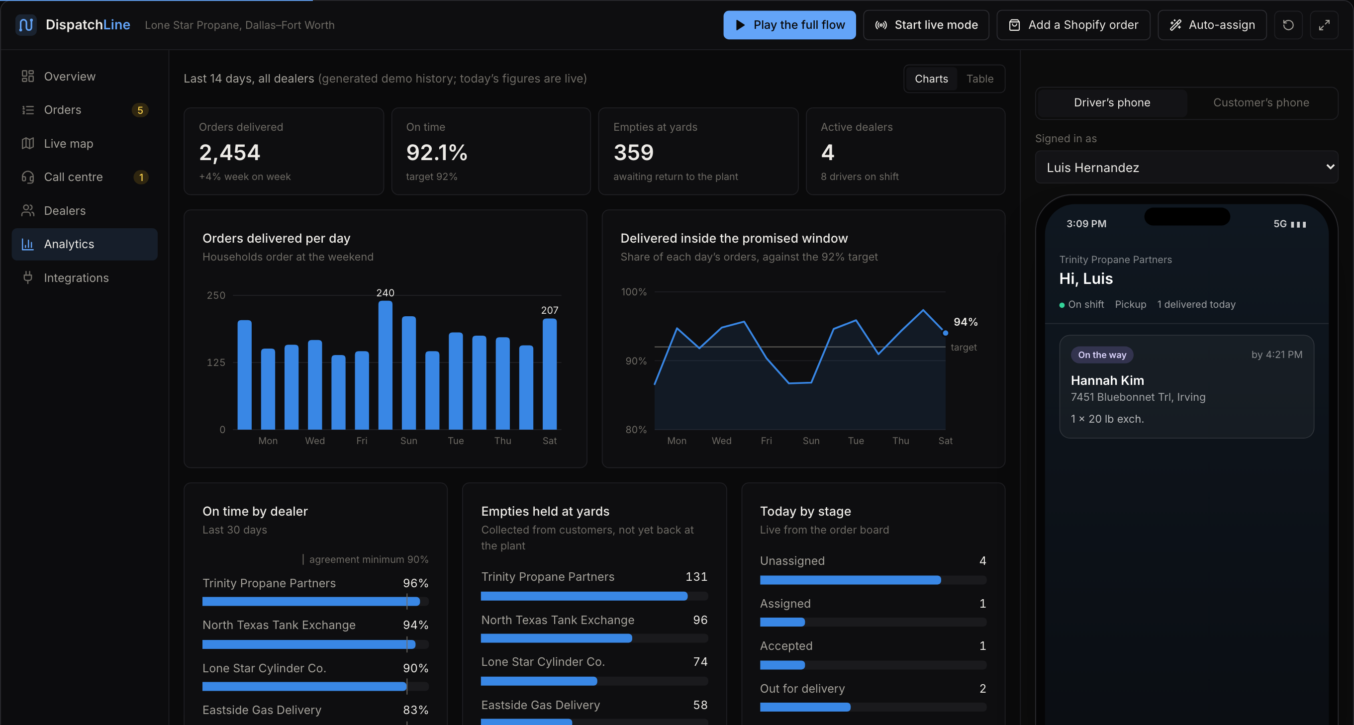The width and height of the screenshot is (1354, 725).
Task: Click Play the full flow button
Action: click(789, 25)
